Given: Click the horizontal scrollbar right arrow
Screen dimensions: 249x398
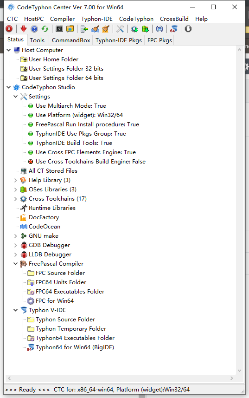Looking at the screenshot, I should pyautogui.click(x=231, y=378).
